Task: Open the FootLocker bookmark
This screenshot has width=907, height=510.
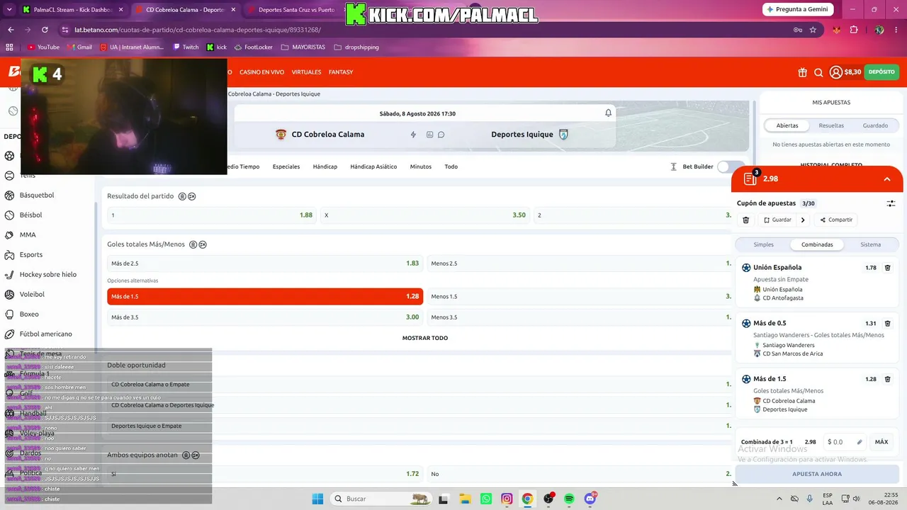Action: 254,47
